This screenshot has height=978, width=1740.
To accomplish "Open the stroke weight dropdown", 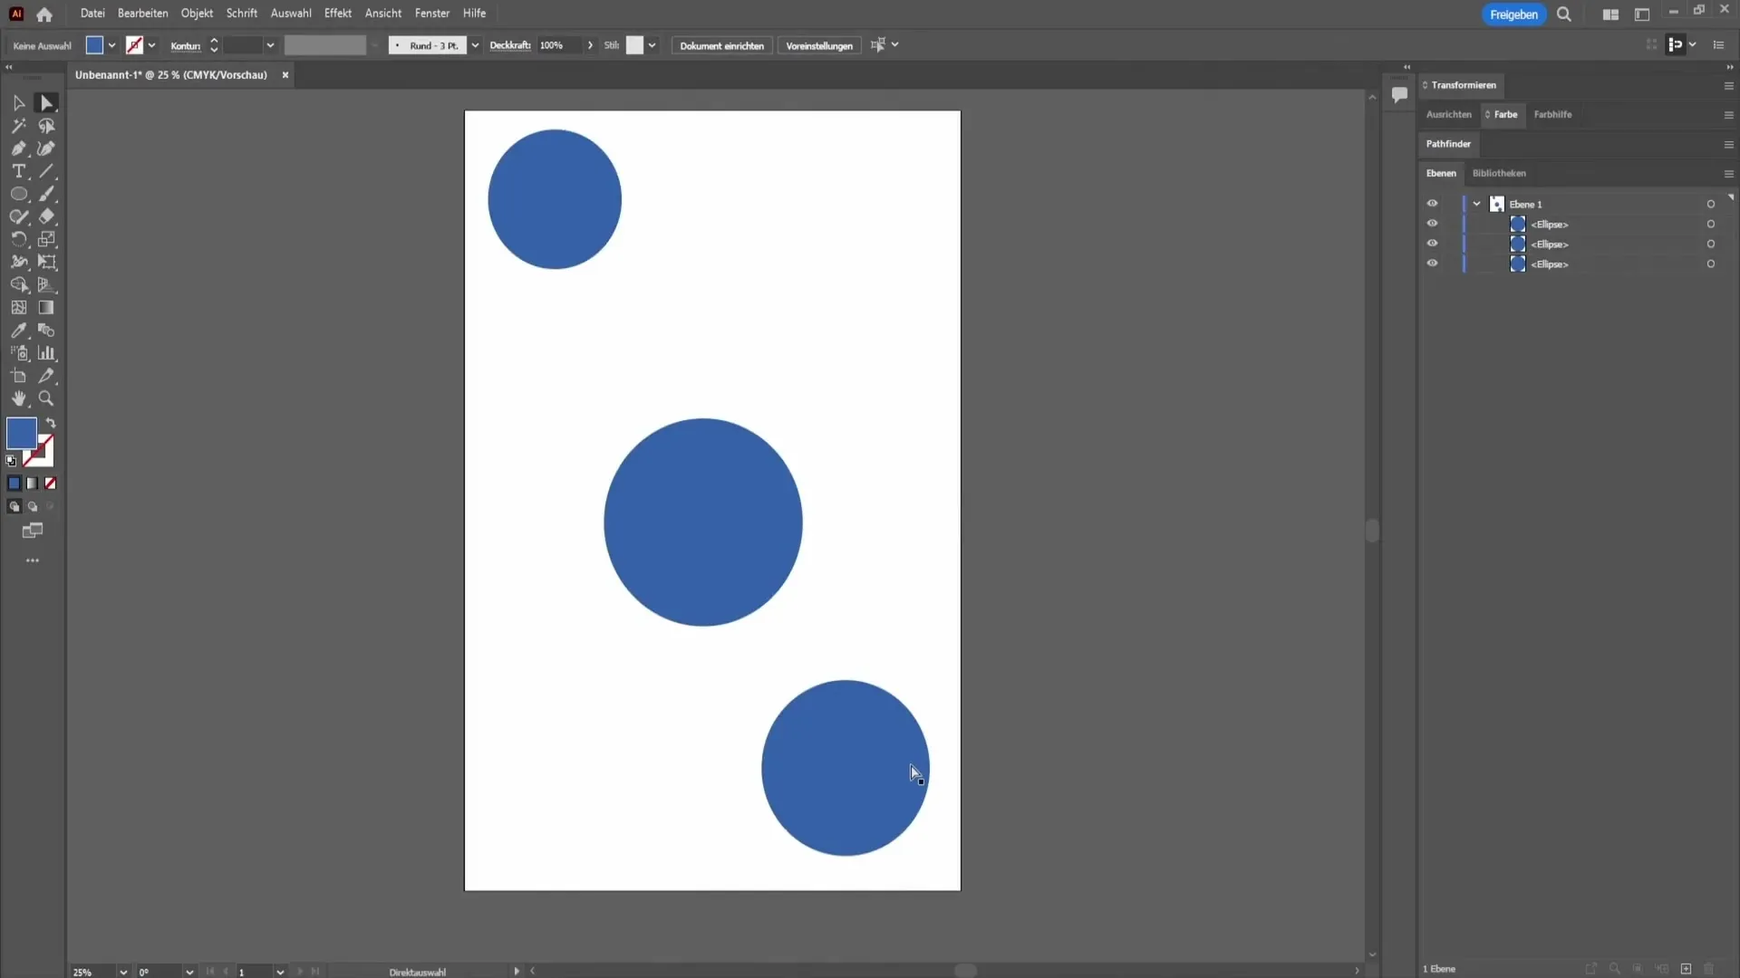I will pyautogui.click(x=270, y=45).
